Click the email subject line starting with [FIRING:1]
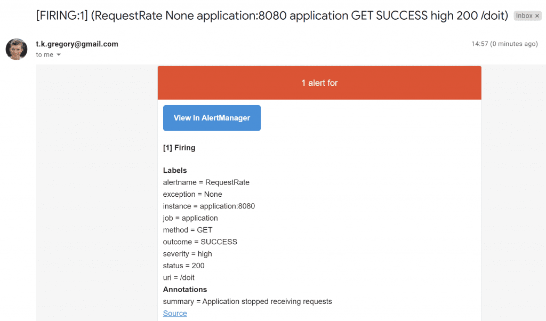Image resolution: width=546 pixels, height=321 pixels. (272, 15)
